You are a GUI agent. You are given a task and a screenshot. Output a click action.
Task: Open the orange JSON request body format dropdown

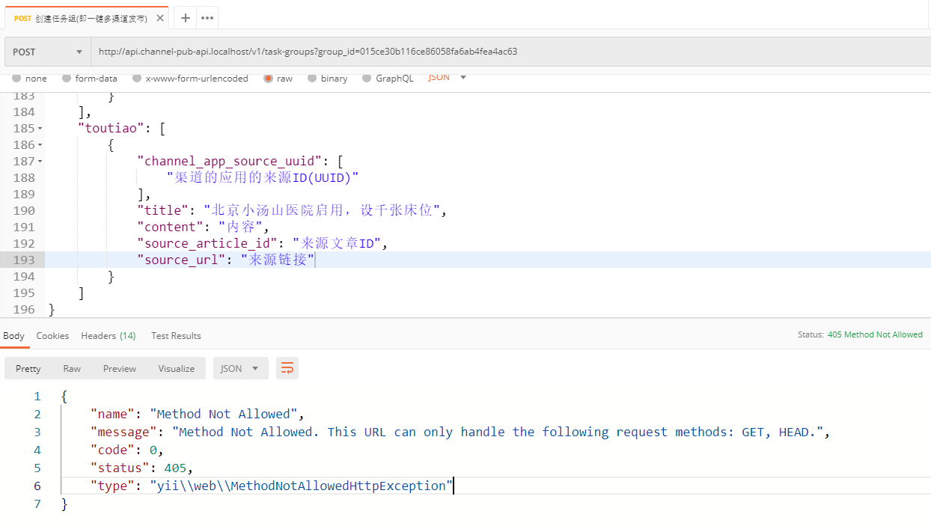click(x=447, y=78)
